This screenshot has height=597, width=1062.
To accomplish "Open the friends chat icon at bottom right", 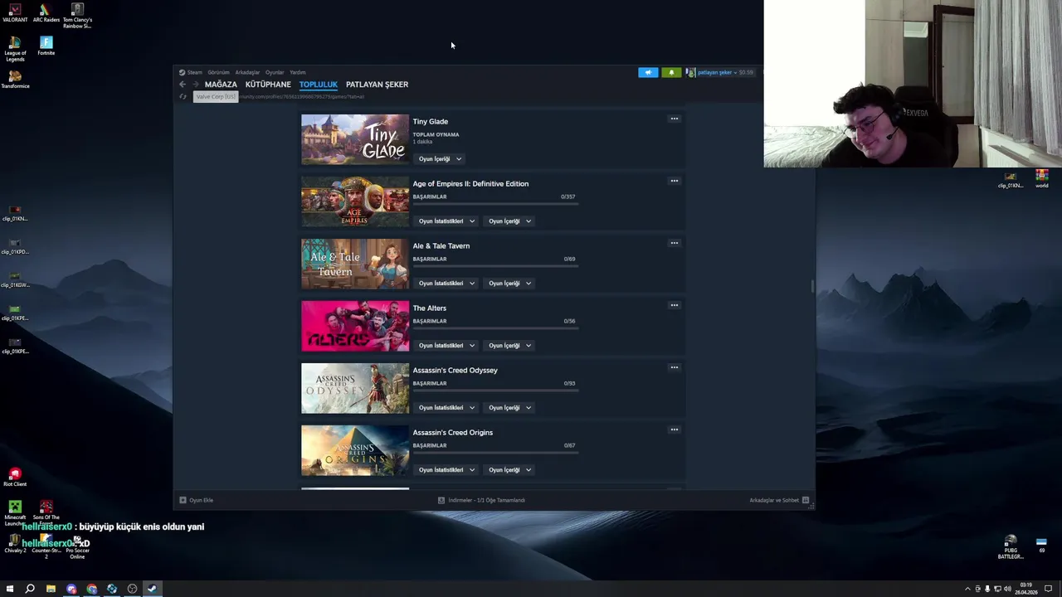I will (x=806, y=500).
